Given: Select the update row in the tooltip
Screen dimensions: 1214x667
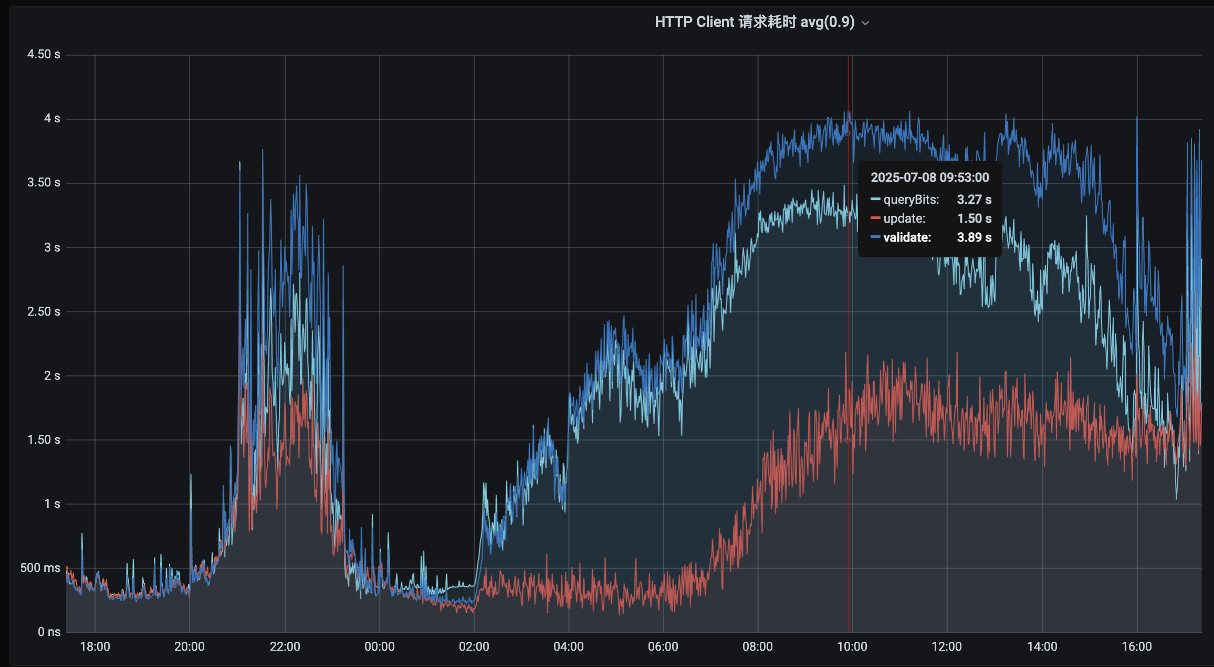Looking at the screenshot, I should 904,218.
